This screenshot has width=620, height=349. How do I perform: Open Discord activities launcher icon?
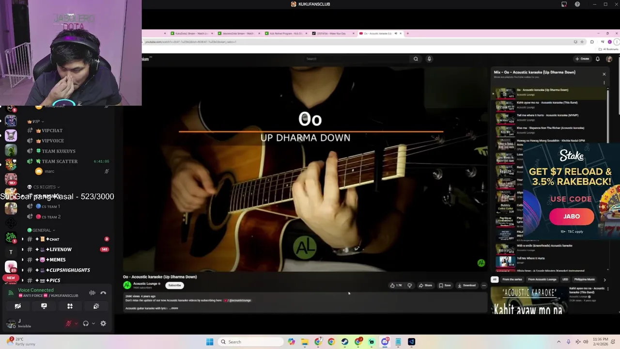[x=70, y=306]
